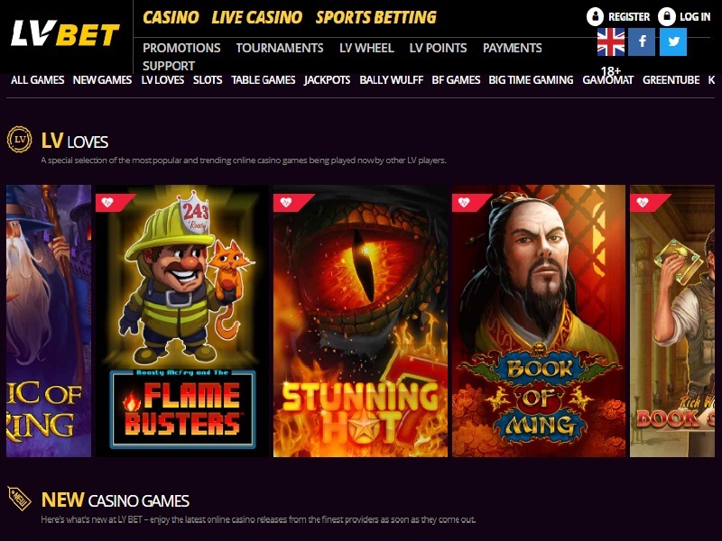Toggle favorite heart on Stunning Hot

click(286, 202)
